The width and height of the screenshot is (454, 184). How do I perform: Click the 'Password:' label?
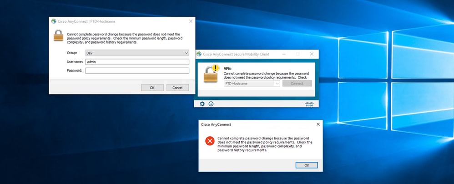(x=75, y=70)
